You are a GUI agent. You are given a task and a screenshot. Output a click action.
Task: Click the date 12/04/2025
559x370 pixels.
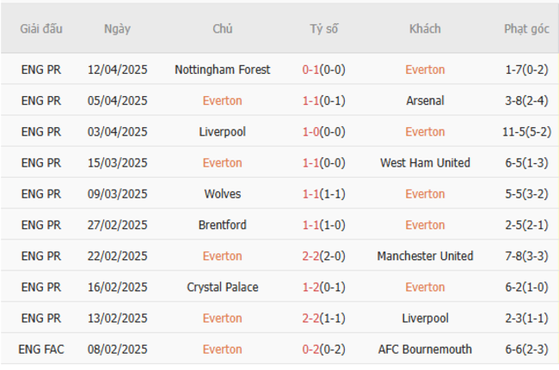(x=117, y=70)
